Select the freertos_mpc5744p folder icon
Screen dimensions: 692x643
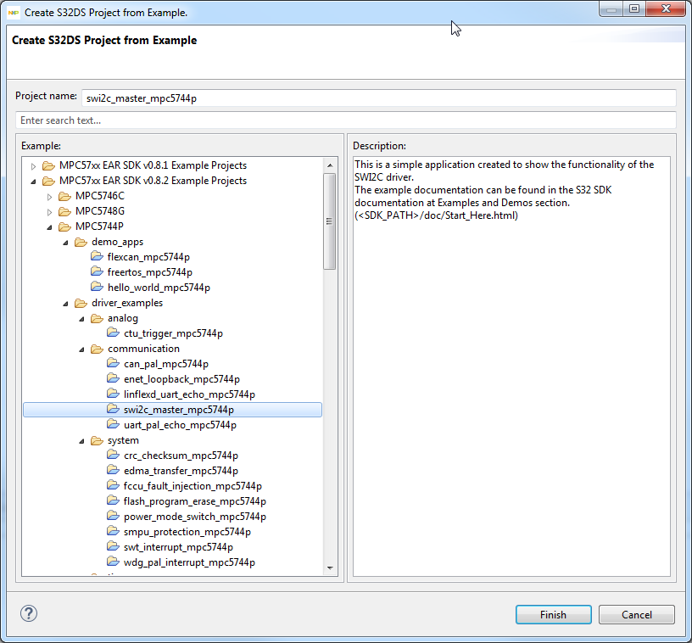pyautogui.click(x=97, y=271)
